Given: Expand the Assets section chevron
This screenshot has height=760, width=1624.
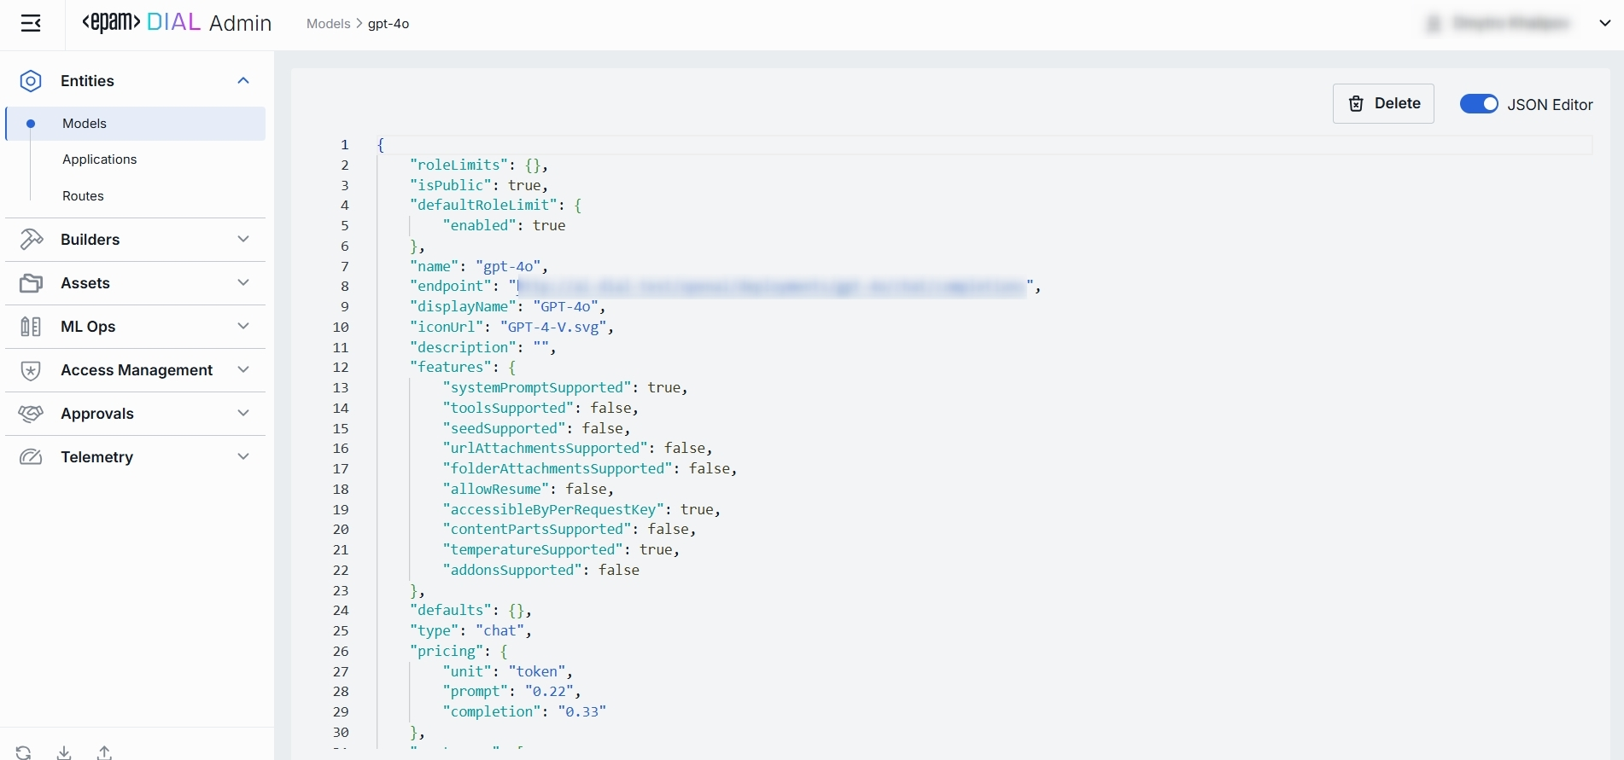Looking at the screenshot, I should 243,283.
